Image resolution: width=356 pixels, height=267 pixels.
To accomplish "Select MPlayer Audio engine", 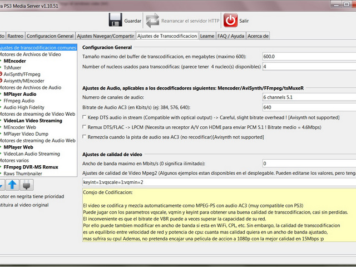I will [20, 94].
